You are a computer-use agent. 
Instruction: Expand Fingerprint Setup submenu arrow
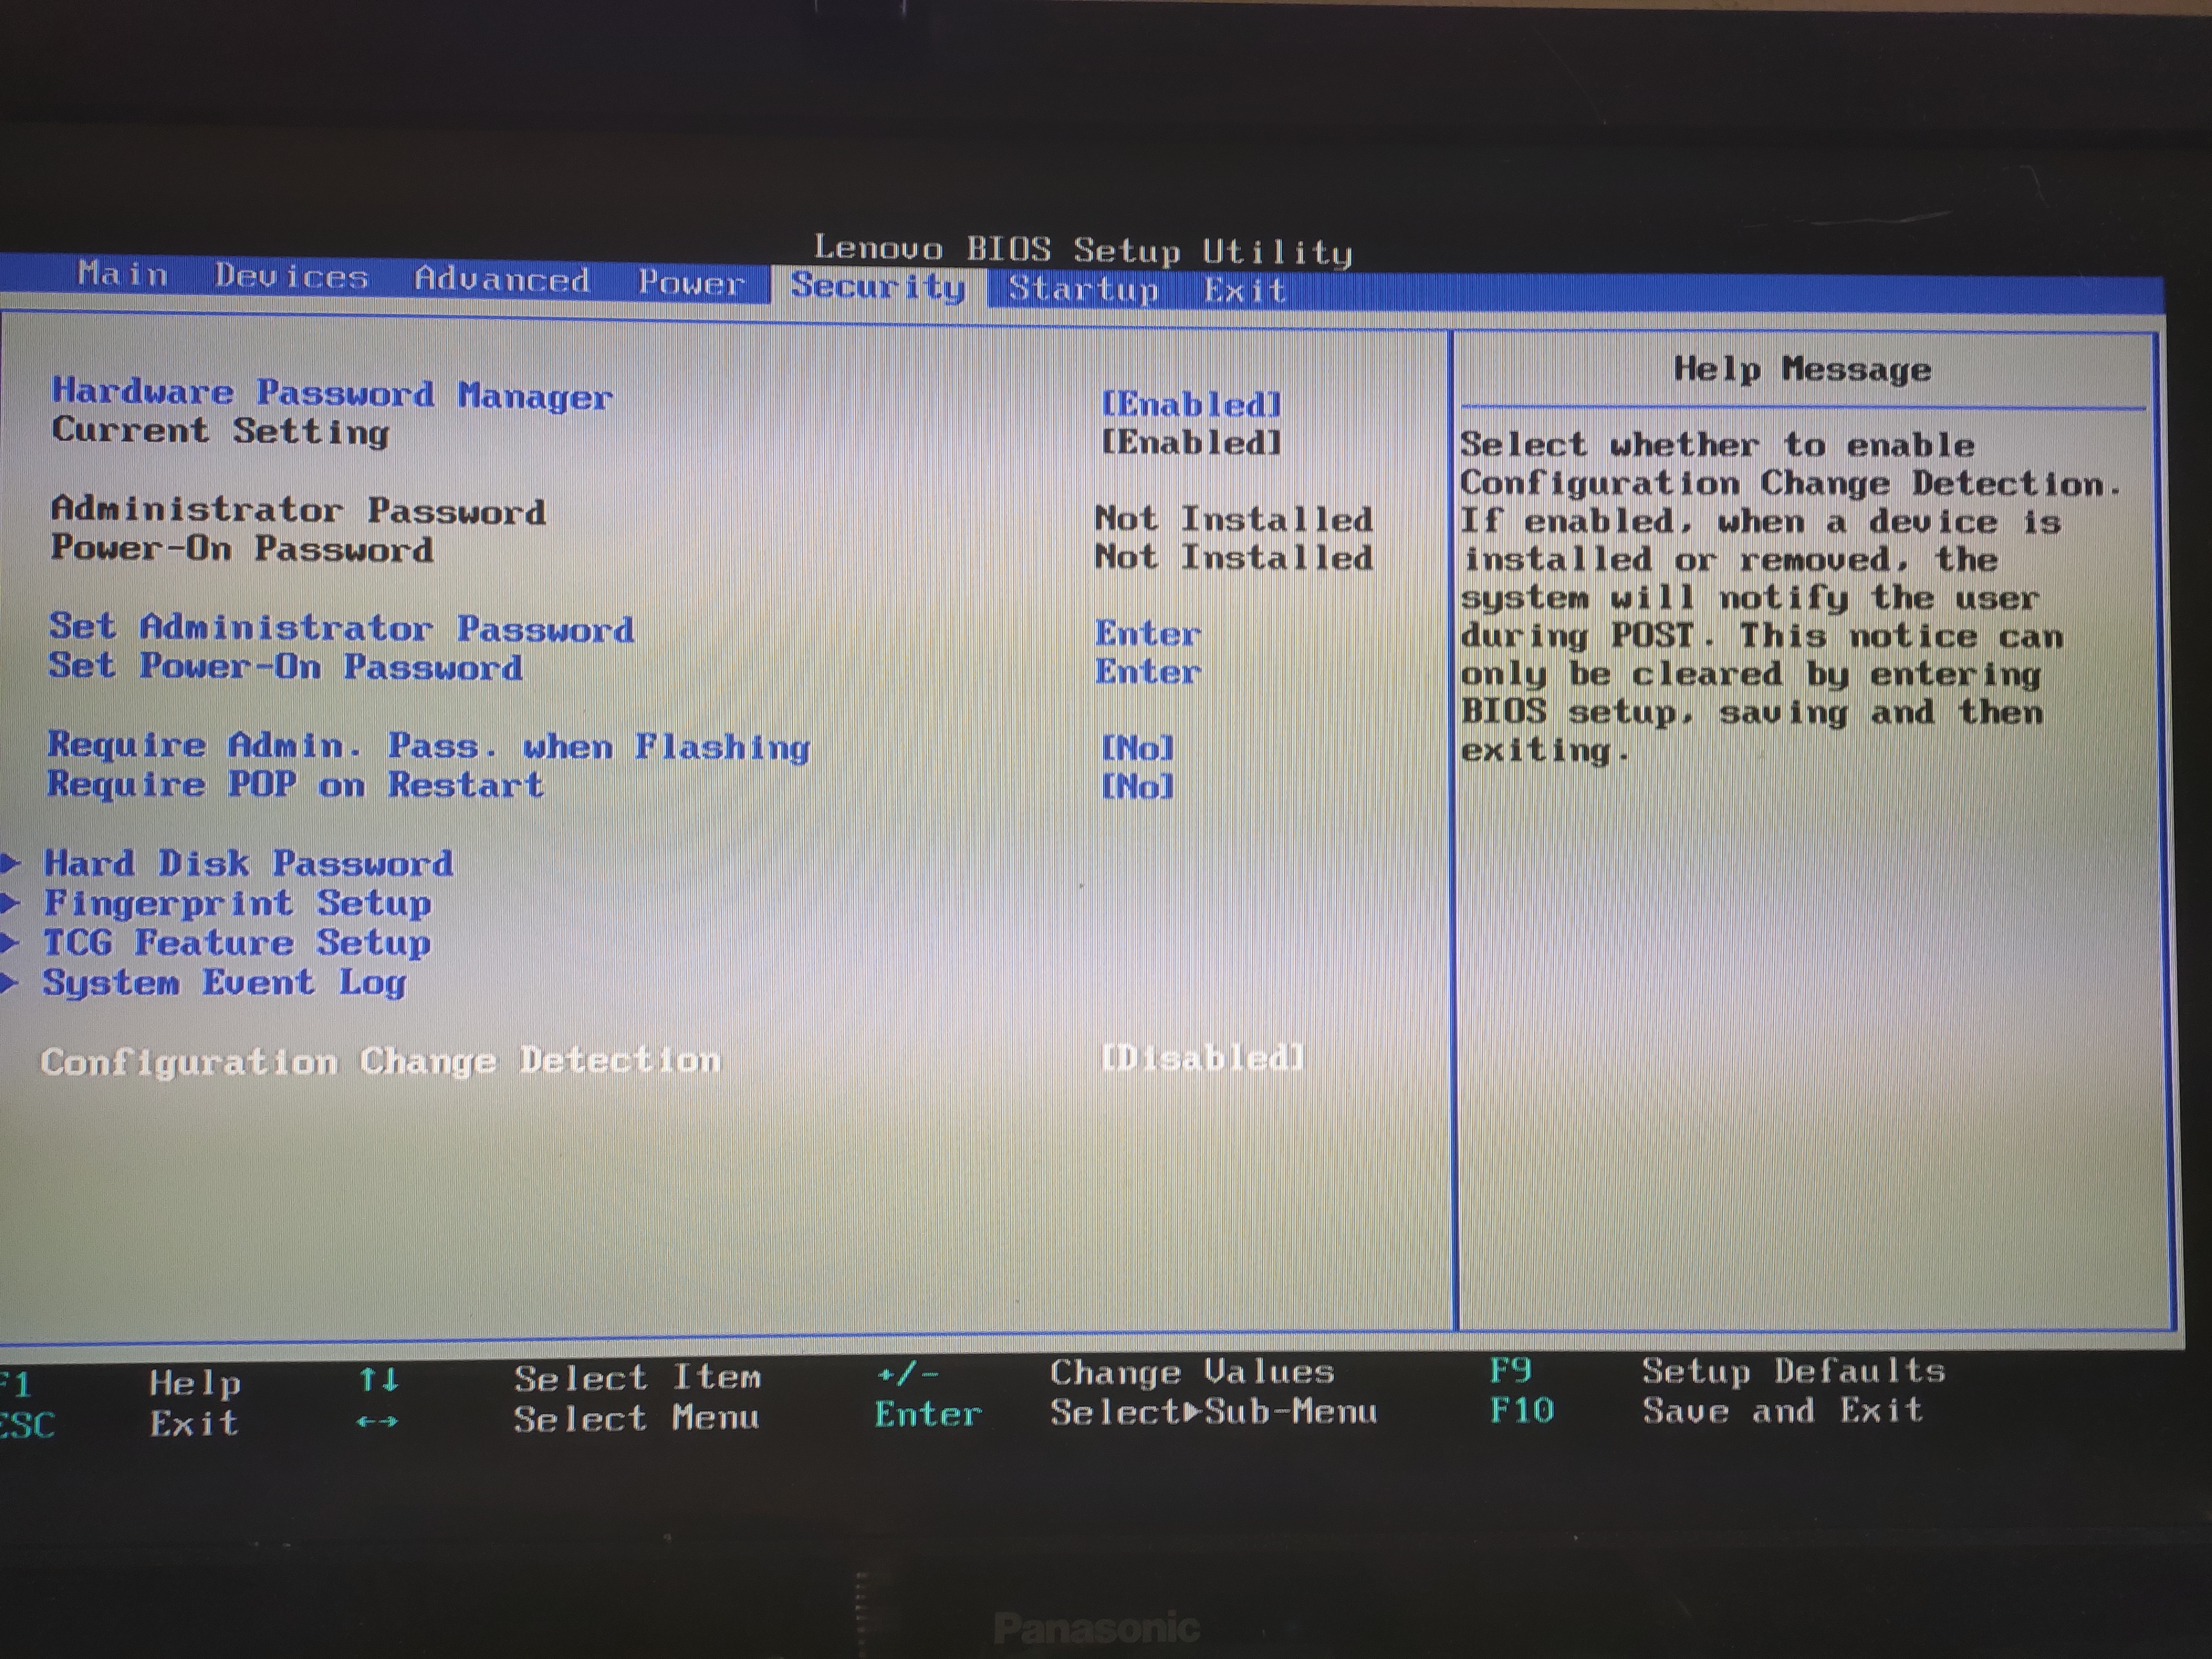click(x=10, y=904)
